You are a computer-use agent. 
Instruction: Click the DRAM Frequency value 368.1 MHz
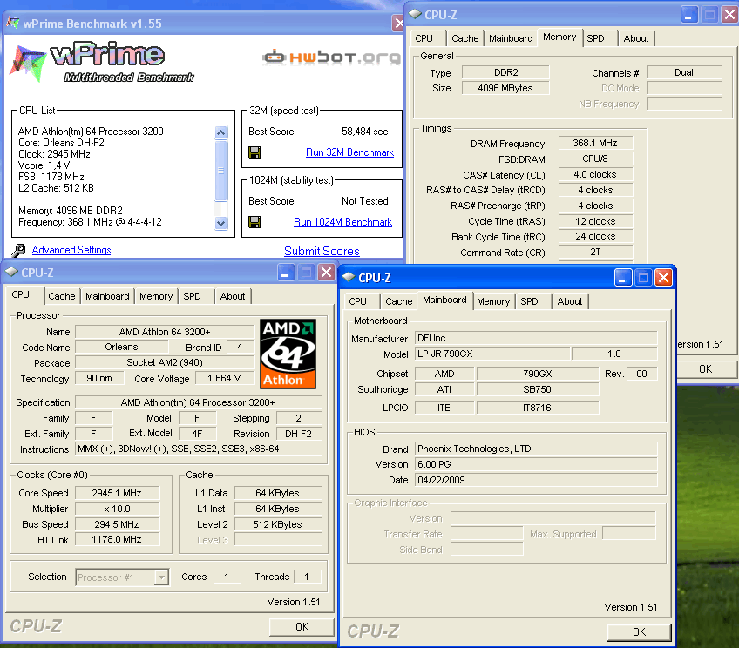[595, 143]
